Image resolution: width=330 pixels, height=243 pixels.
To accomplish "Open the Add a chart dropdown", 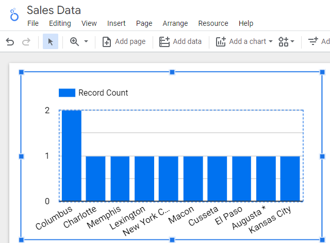I will [244, 41].
